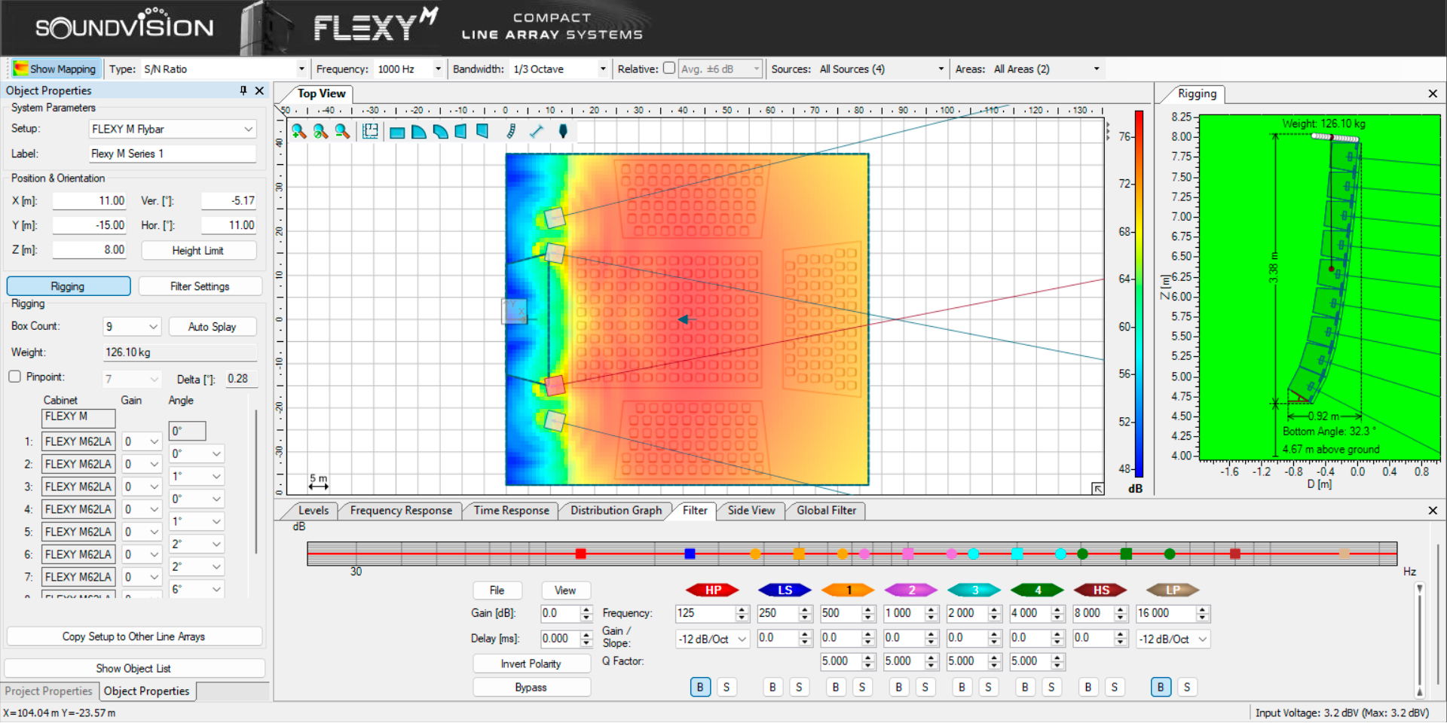Pin the Object Properties panel
Image resolution: width=1447 pixels, height=723 pixels.
(243, 90)
